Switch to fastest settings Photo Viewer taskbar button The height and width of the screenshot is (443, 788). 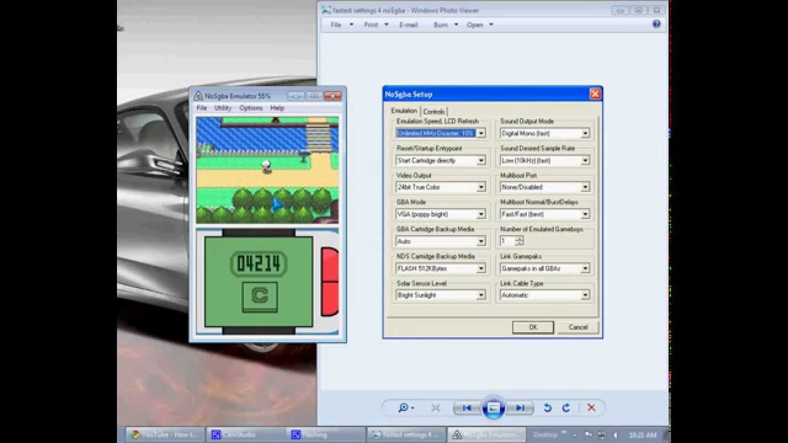pos(405,434)
